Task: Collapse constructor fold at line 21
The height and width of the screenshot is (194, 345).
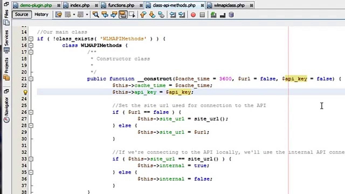Action: click(x=31, y=79)
